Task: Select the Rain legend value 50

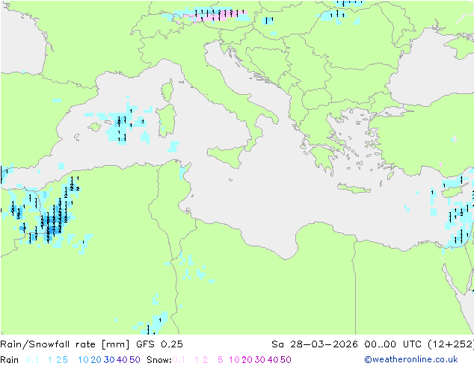Action: pos(135,360)
